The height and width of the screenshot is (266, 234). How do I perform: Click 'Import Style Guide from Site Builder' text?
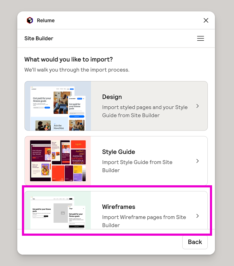137,166
